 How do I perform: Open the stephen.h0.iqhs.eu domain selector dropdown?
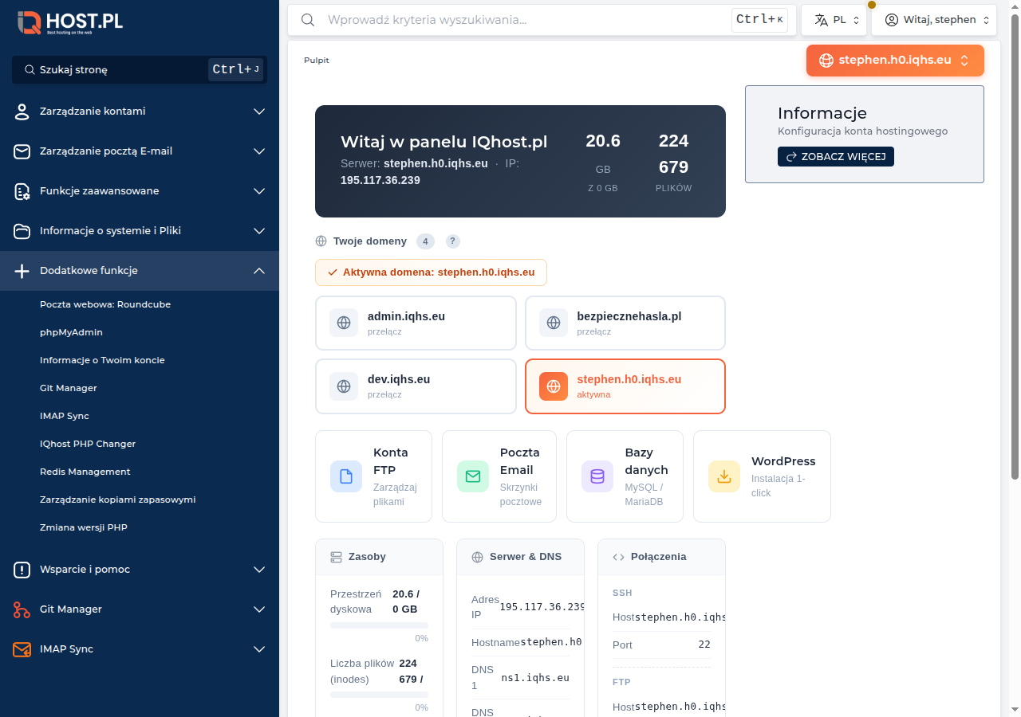[895, 60]
